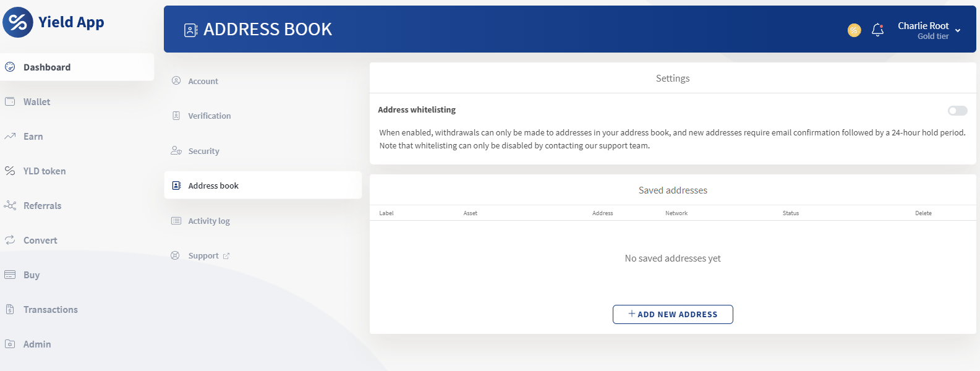Click the gold YLD coin icon
Screen dimensions: 980x371
[854, 30]
